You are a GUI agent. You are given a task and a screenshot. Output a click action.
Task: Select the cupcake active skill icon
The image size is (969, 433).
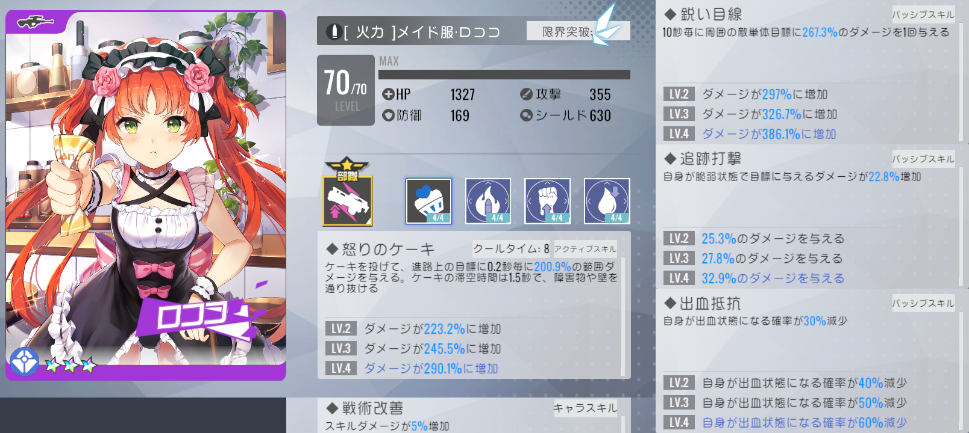428,201
